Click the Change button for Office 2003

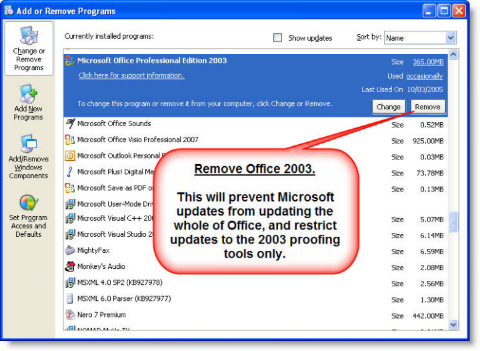389,107
